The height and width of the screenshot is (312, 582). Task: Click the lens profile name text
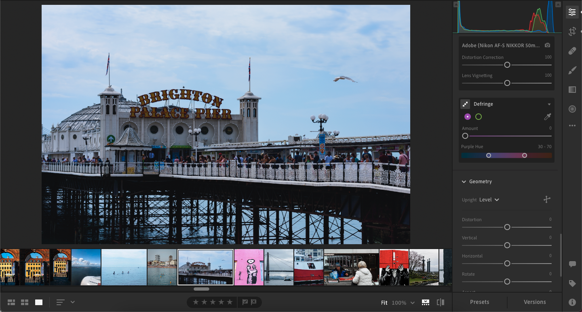[x=501, y=46]
